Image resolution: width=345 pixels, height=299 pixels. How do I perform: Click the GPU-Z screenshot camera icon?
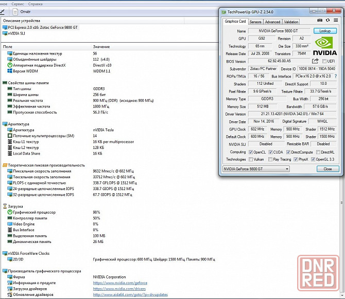(320, 20)
